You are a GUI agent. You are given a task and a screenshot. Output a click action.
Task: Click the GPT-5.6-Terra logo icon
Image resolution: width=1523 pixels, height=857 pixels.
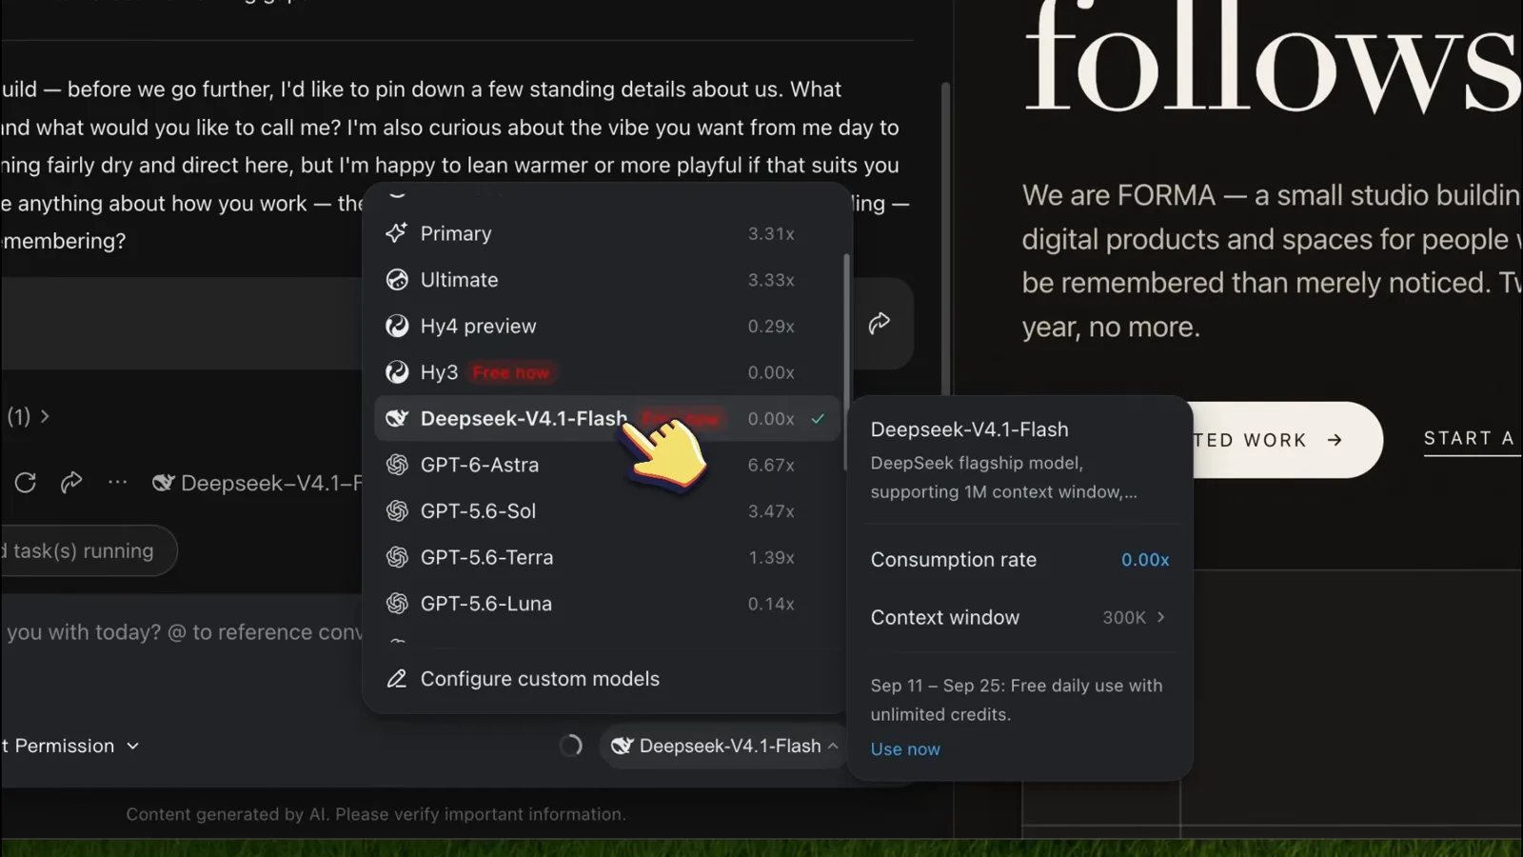click(x=397, y=557)
